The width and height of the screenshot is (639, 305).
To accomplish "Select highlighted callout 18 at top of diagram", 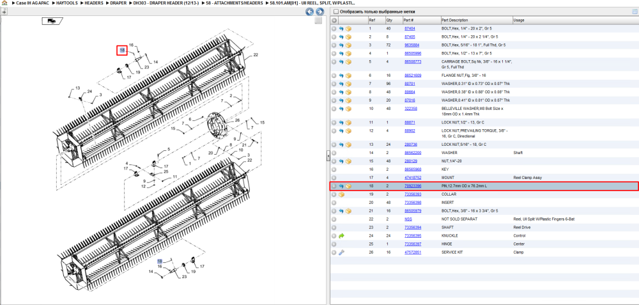I will tap(122, 50).
